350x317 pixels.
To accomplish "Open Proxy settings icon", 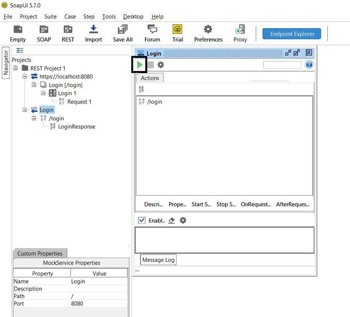I will click(x=240, y=33).
